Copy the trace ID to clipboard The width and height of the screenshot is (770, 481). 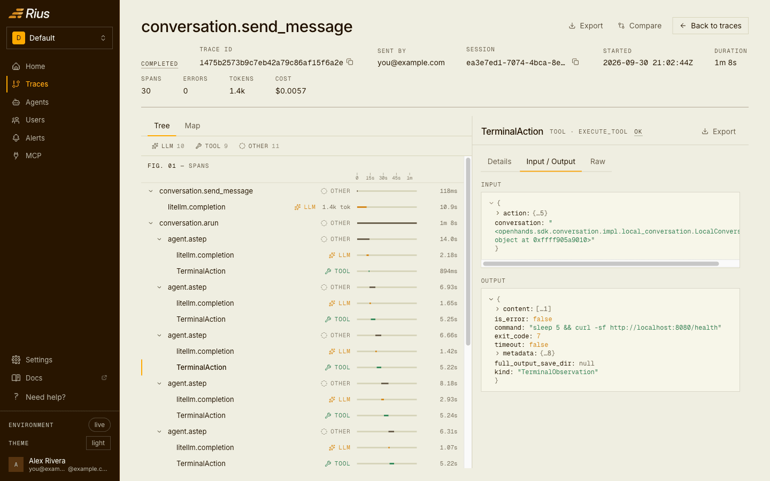pyautogui.click(x=350, y=62)
